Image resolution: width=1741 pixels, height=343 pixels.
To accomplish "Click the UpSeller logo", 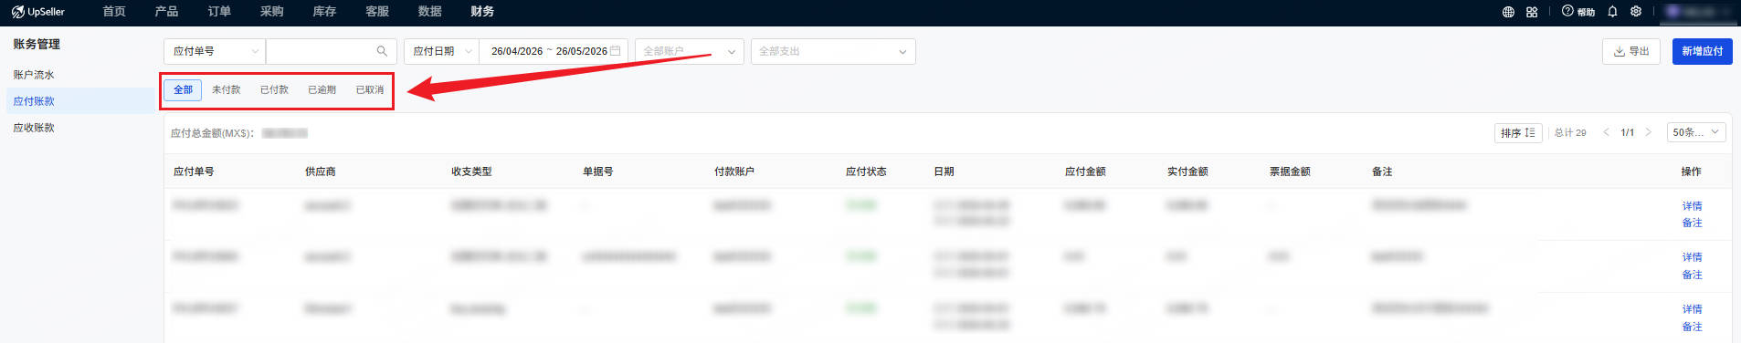I will (38, 12).
